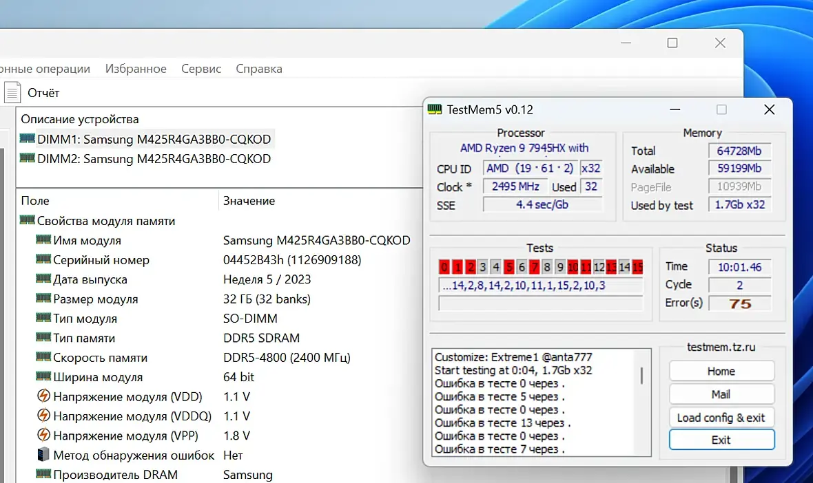813x483 pixels.
Task: Click the Отчёт toolbar label
Action: pos(43,93)
